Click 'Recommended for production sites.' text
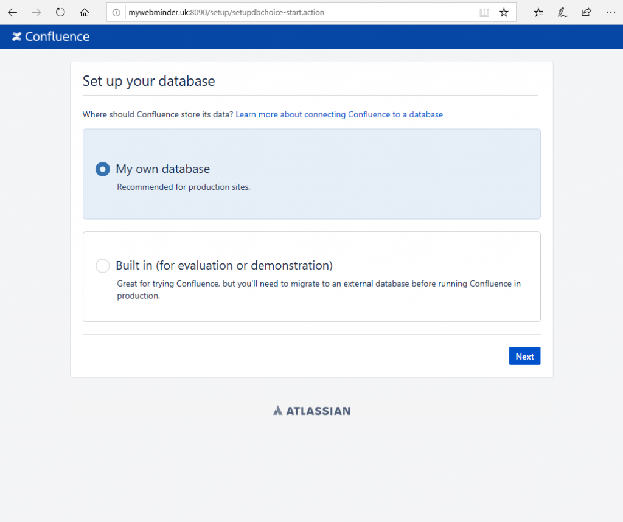This screenshot has width=623, height=522. click(184, 187)
